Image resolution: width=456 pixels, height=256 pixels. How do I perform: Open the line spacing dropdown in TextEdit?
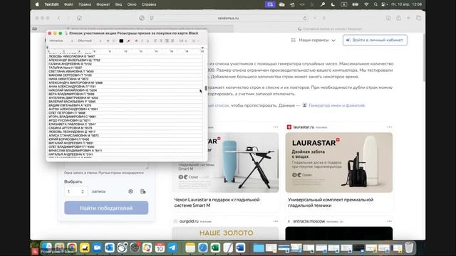[x=183, y=41]
